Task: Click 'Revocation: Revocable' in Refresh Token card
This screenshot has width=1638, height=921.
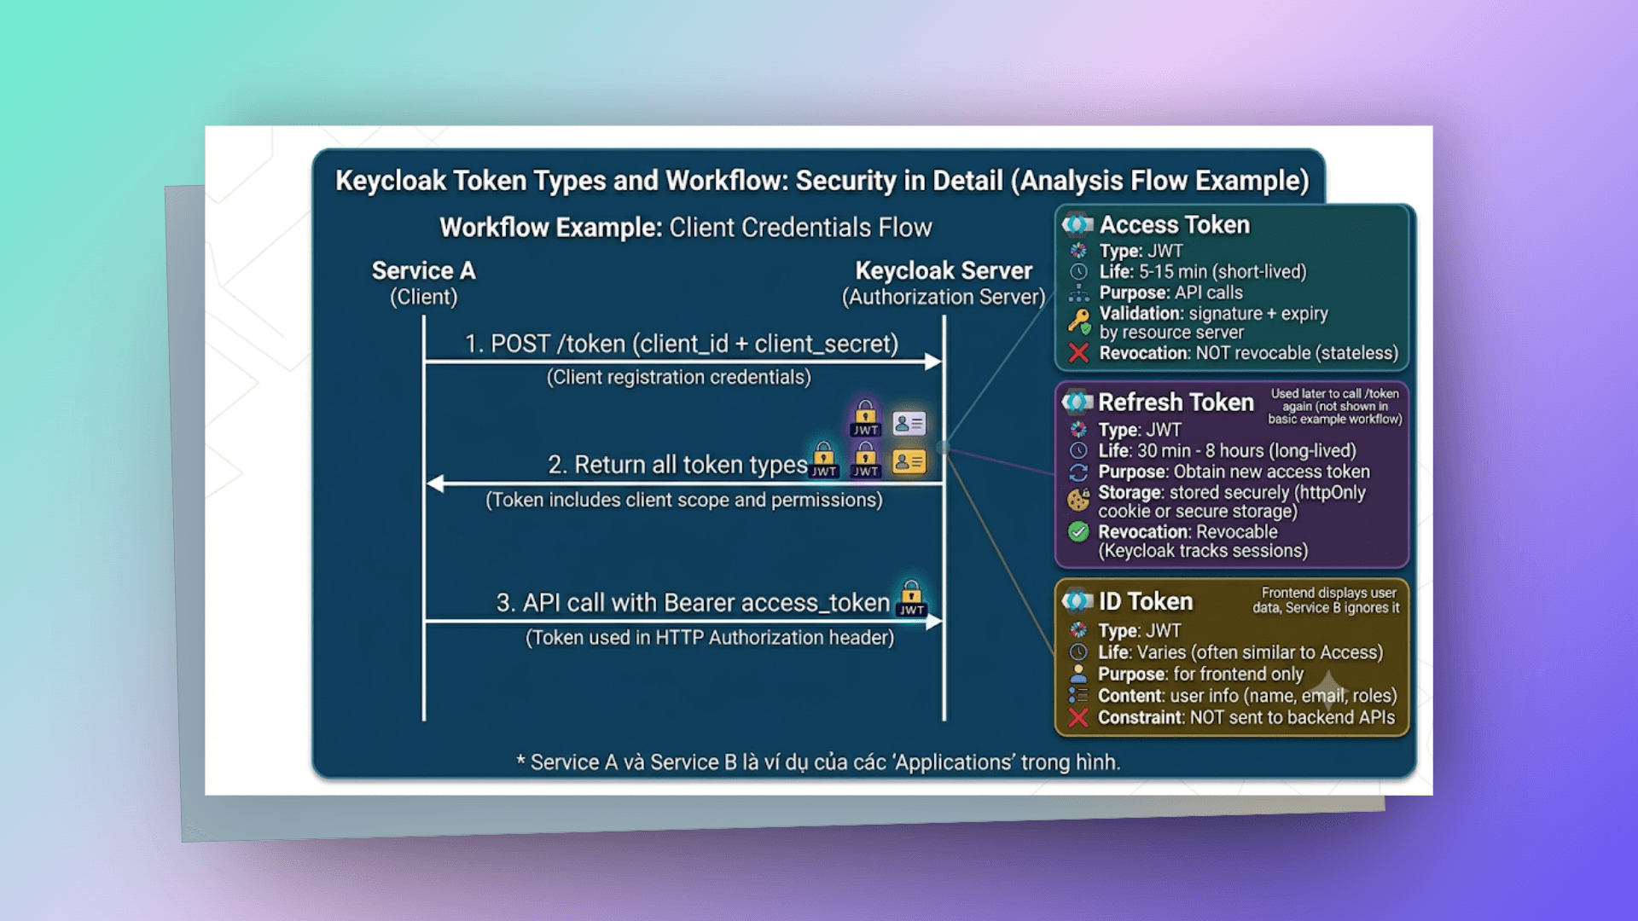Action: tap(1188, 532)
